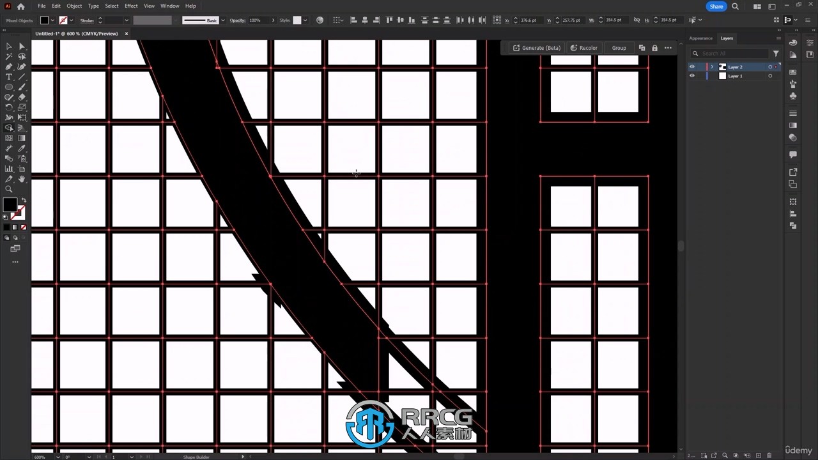
Task: Select the Ellipse tool
Action: click(9, 87)
